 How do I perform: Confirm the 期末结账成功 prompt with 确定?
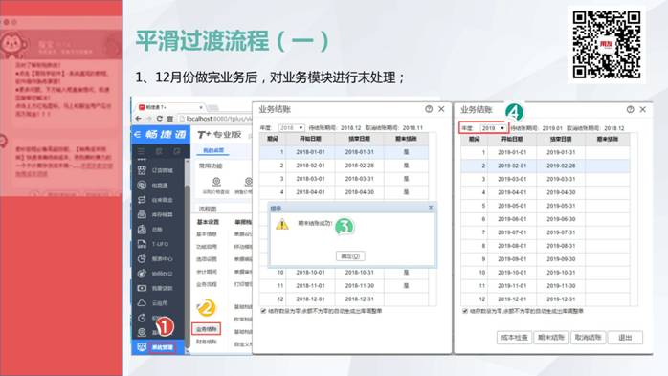tap(350, 256)
